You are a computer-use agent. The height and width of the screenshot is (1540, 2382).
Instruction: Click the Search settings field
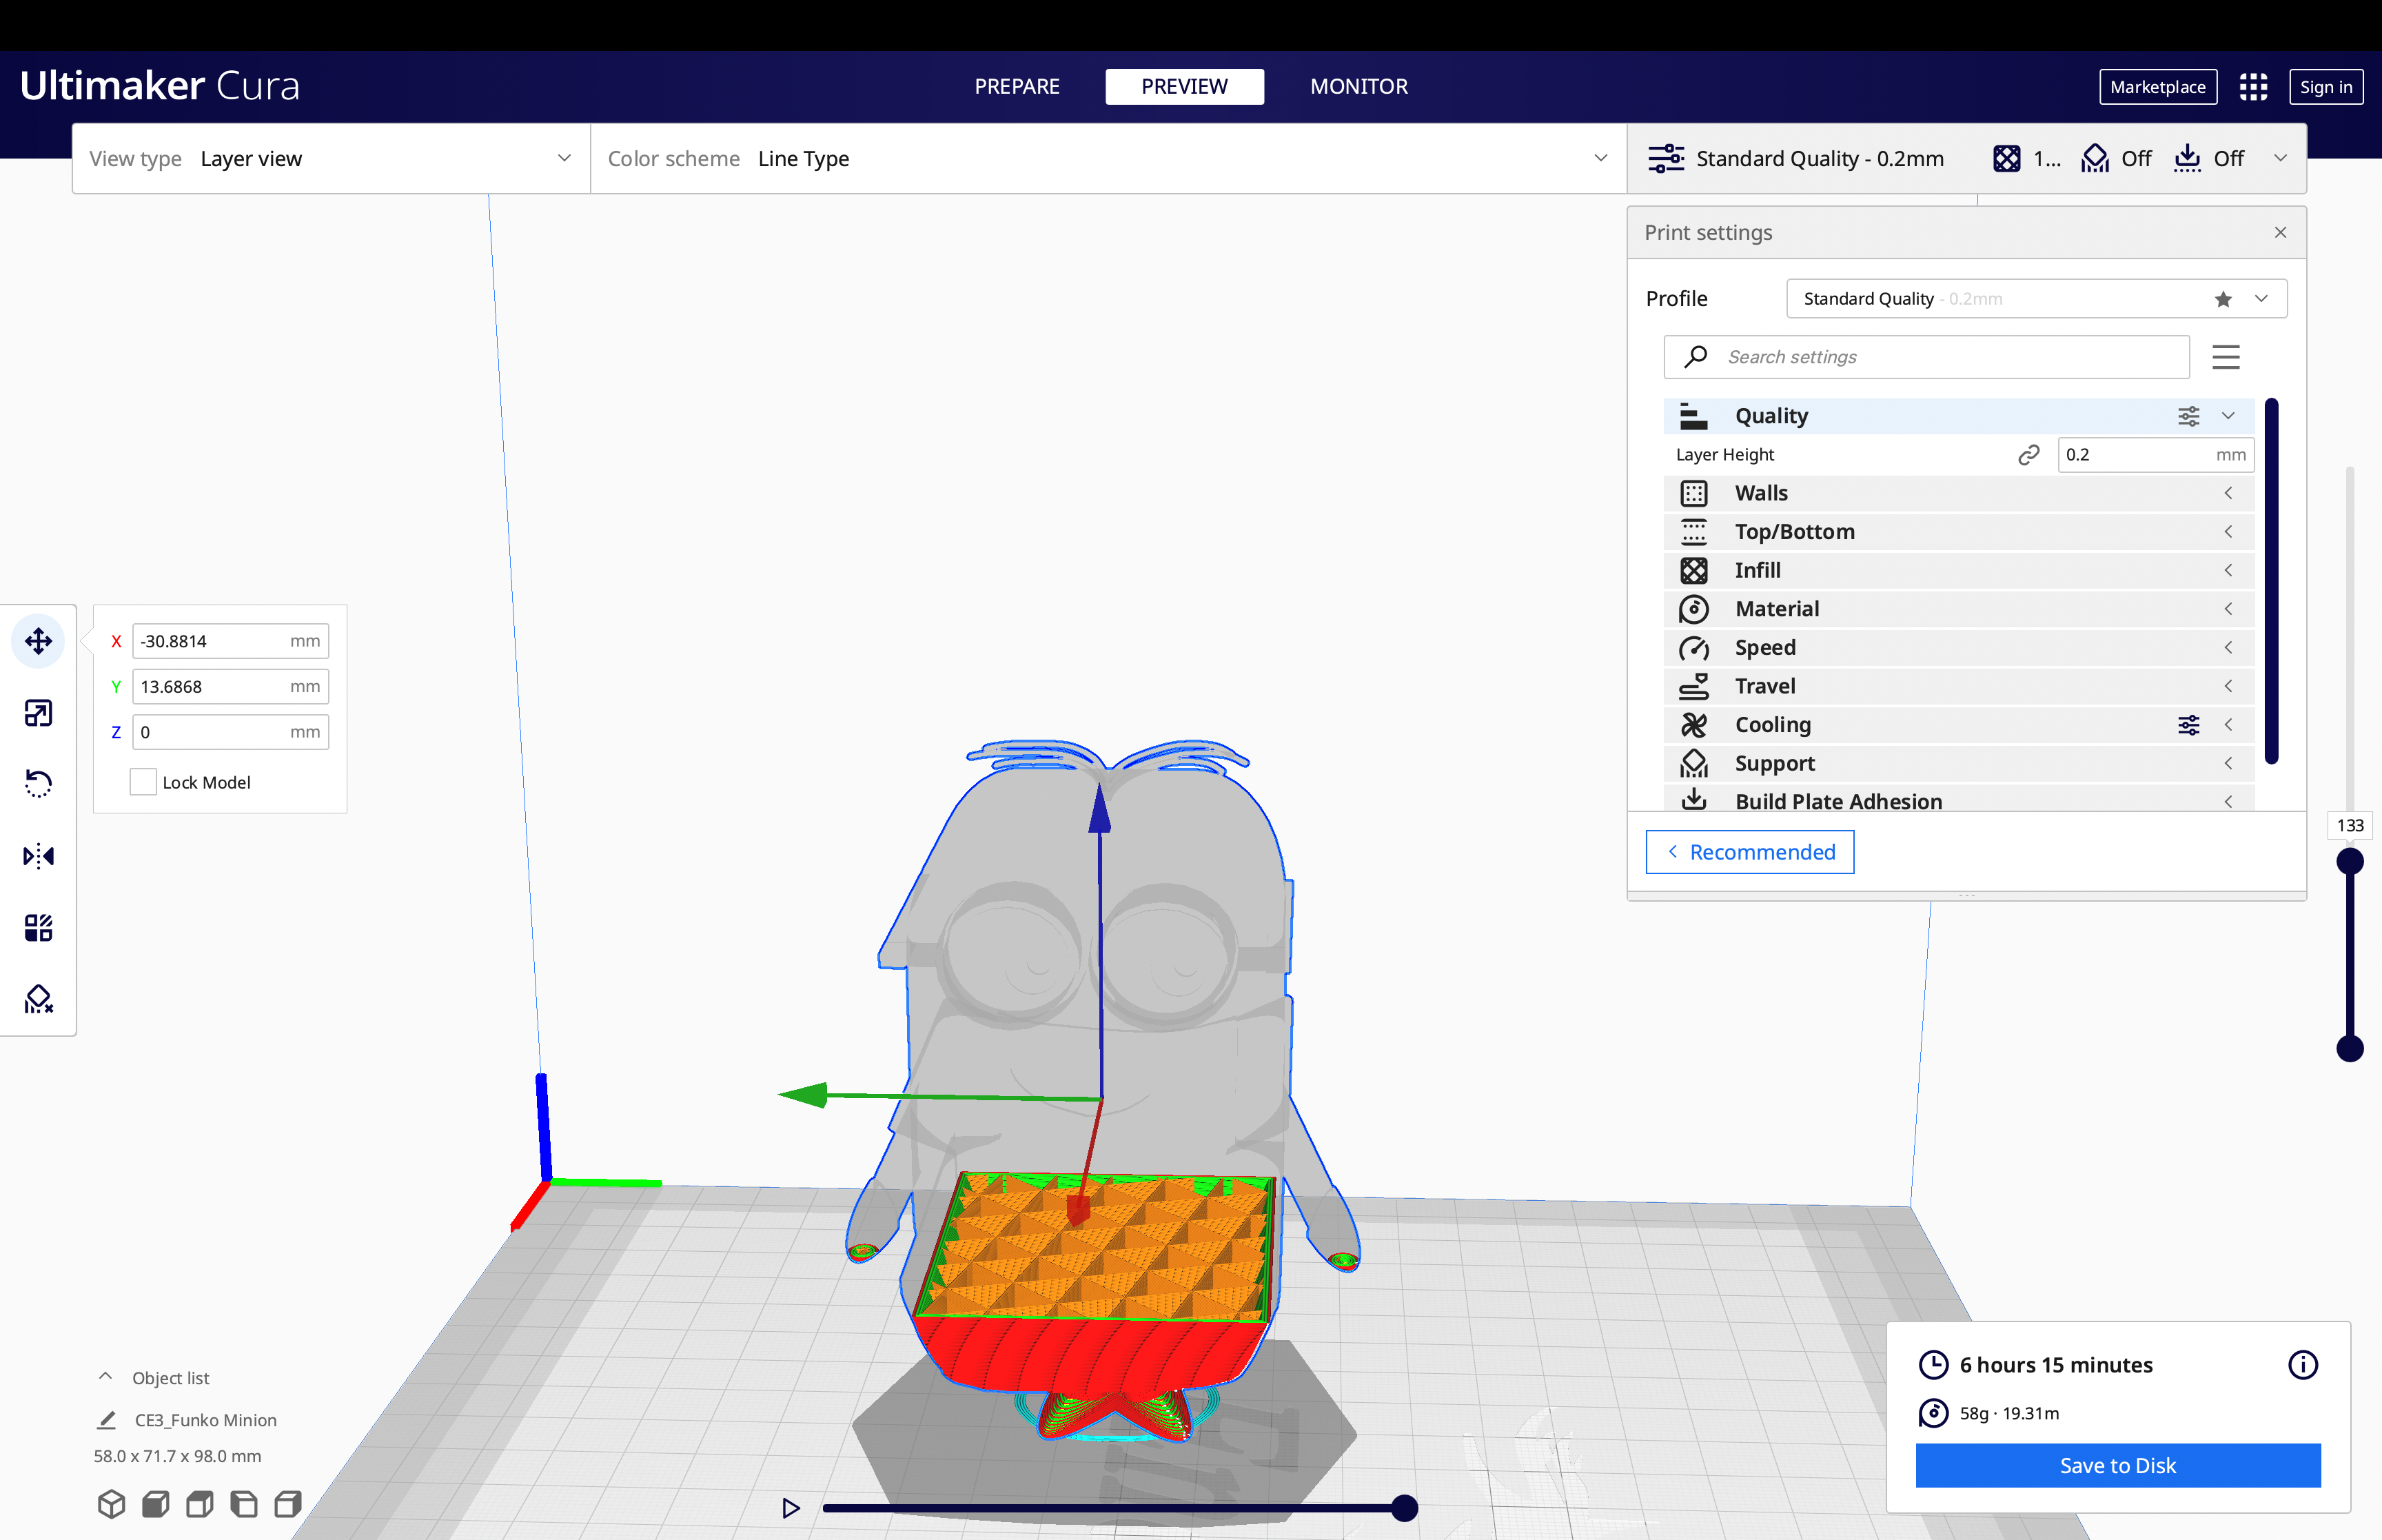point(1926,357)
